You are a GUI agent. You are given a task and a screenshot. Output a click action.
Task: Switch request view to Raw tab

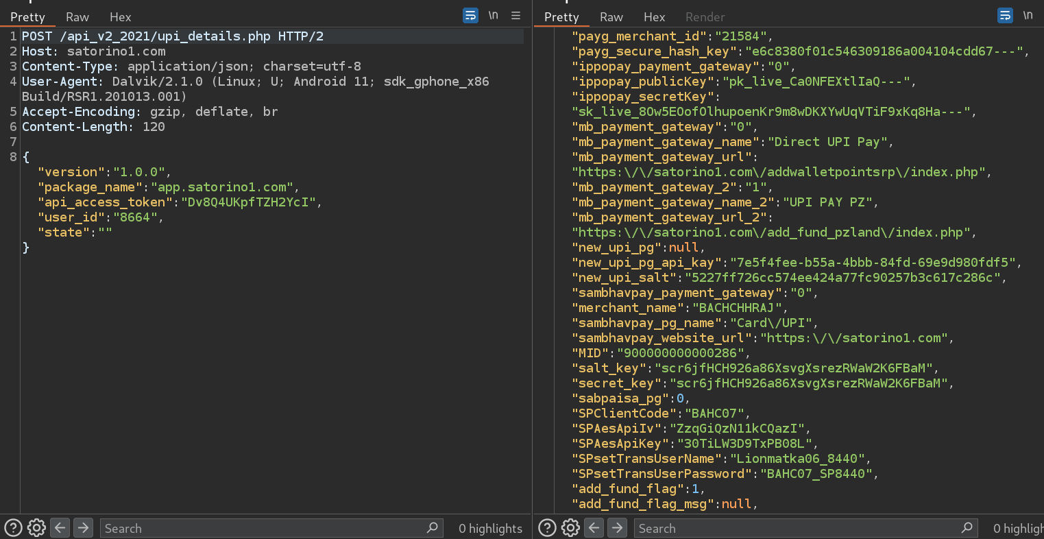[x=77, y=17]
